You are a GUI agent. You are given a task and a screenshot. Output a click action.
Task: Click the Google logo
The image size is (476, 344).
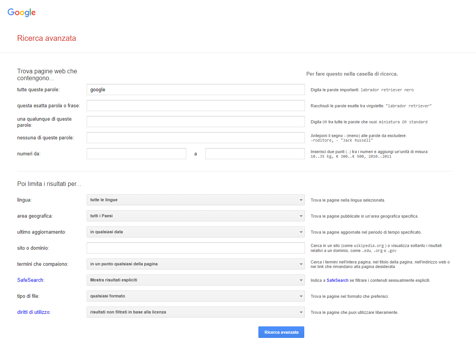[x=22, y=12]
